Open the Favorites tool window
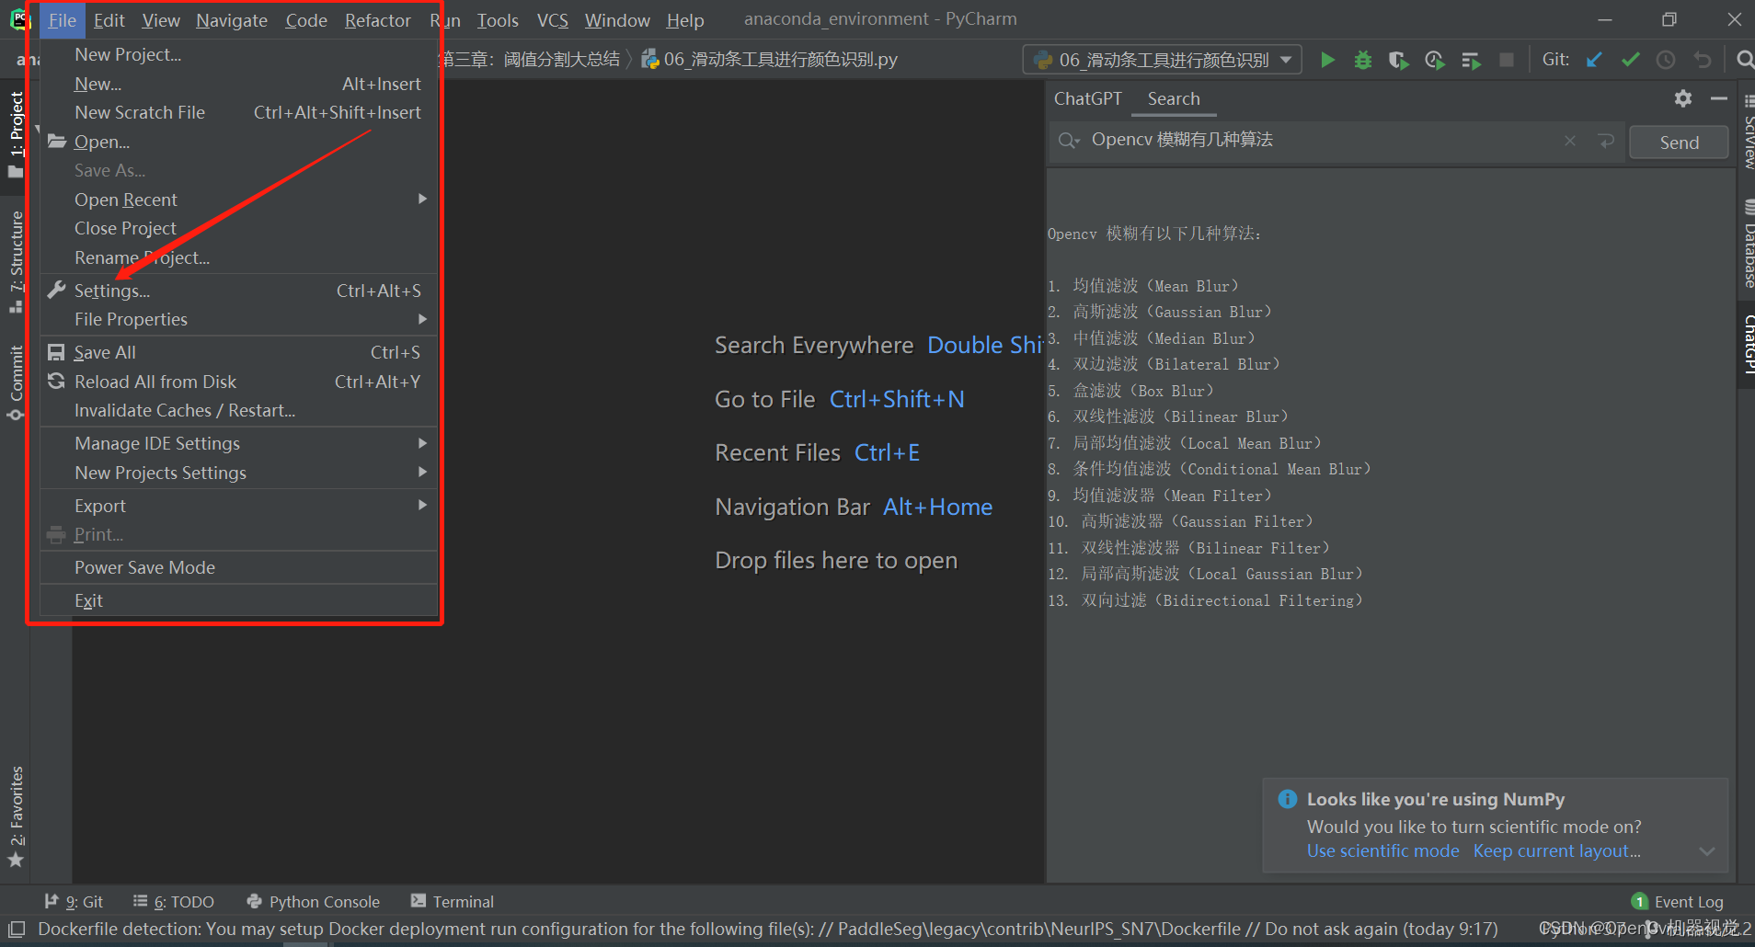1755x947 pixels. [x=16, y=816]
